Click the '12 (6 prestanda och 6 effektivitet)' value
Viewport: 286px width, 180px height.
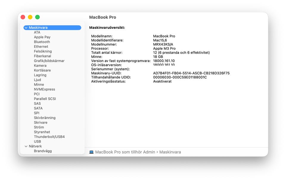181,53
